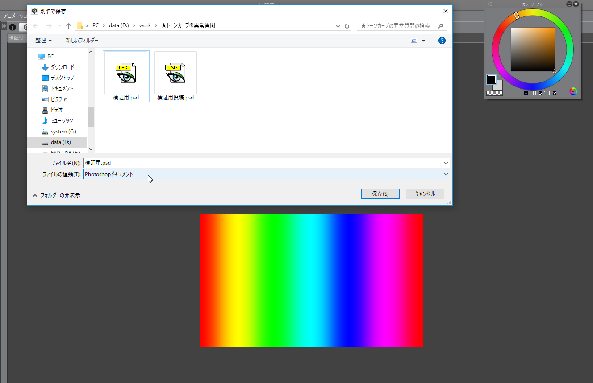
Task: Collapse folders with フォルダーの非表示
Action: point(56,195)
